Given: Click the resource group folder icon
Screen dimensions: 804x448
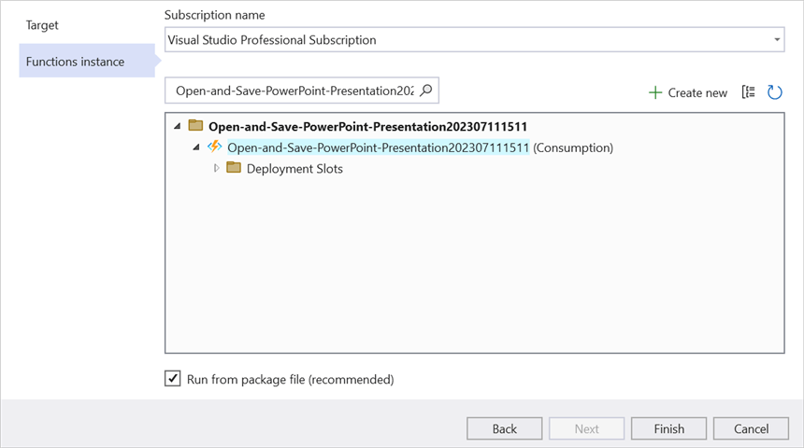Looking at the screenshot, I should tap(195, 125).
